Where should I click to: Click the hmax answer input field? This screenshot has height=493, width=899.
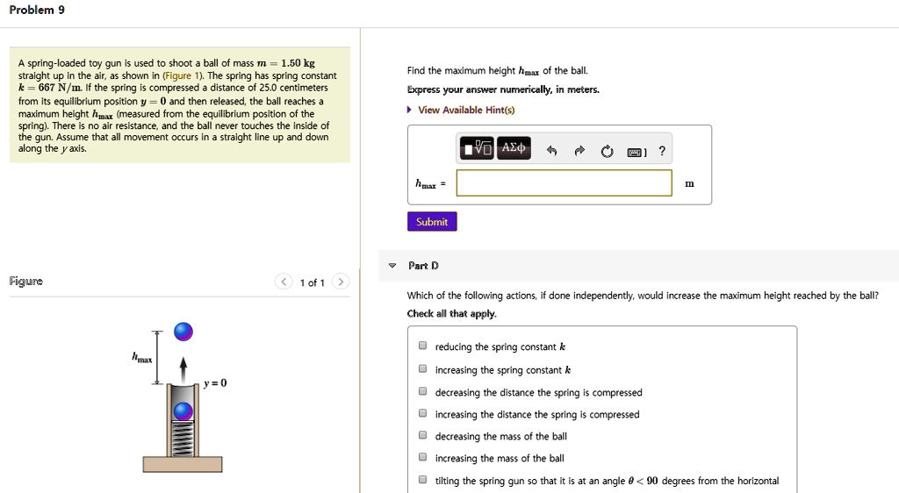tap(564, 183)
